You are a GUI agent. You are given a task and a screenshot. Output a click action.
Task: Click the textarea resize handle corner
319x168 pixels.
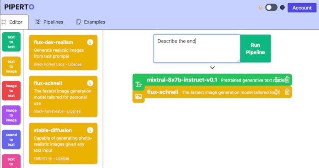(x=238, y=61)
